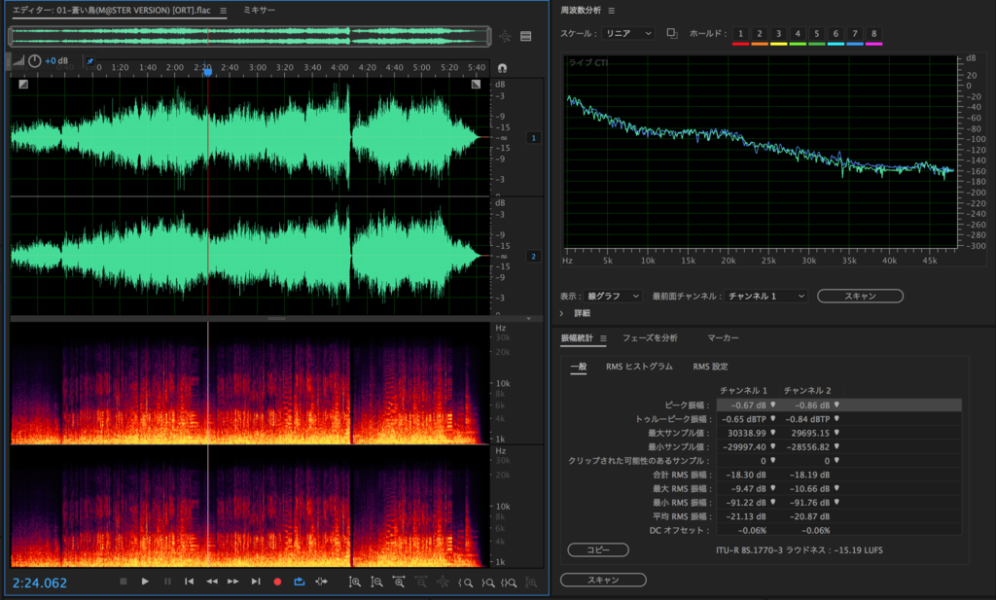Viewport: 996px width, 600px height.
Task: Zoom in time icon
Action: (399, 582)
